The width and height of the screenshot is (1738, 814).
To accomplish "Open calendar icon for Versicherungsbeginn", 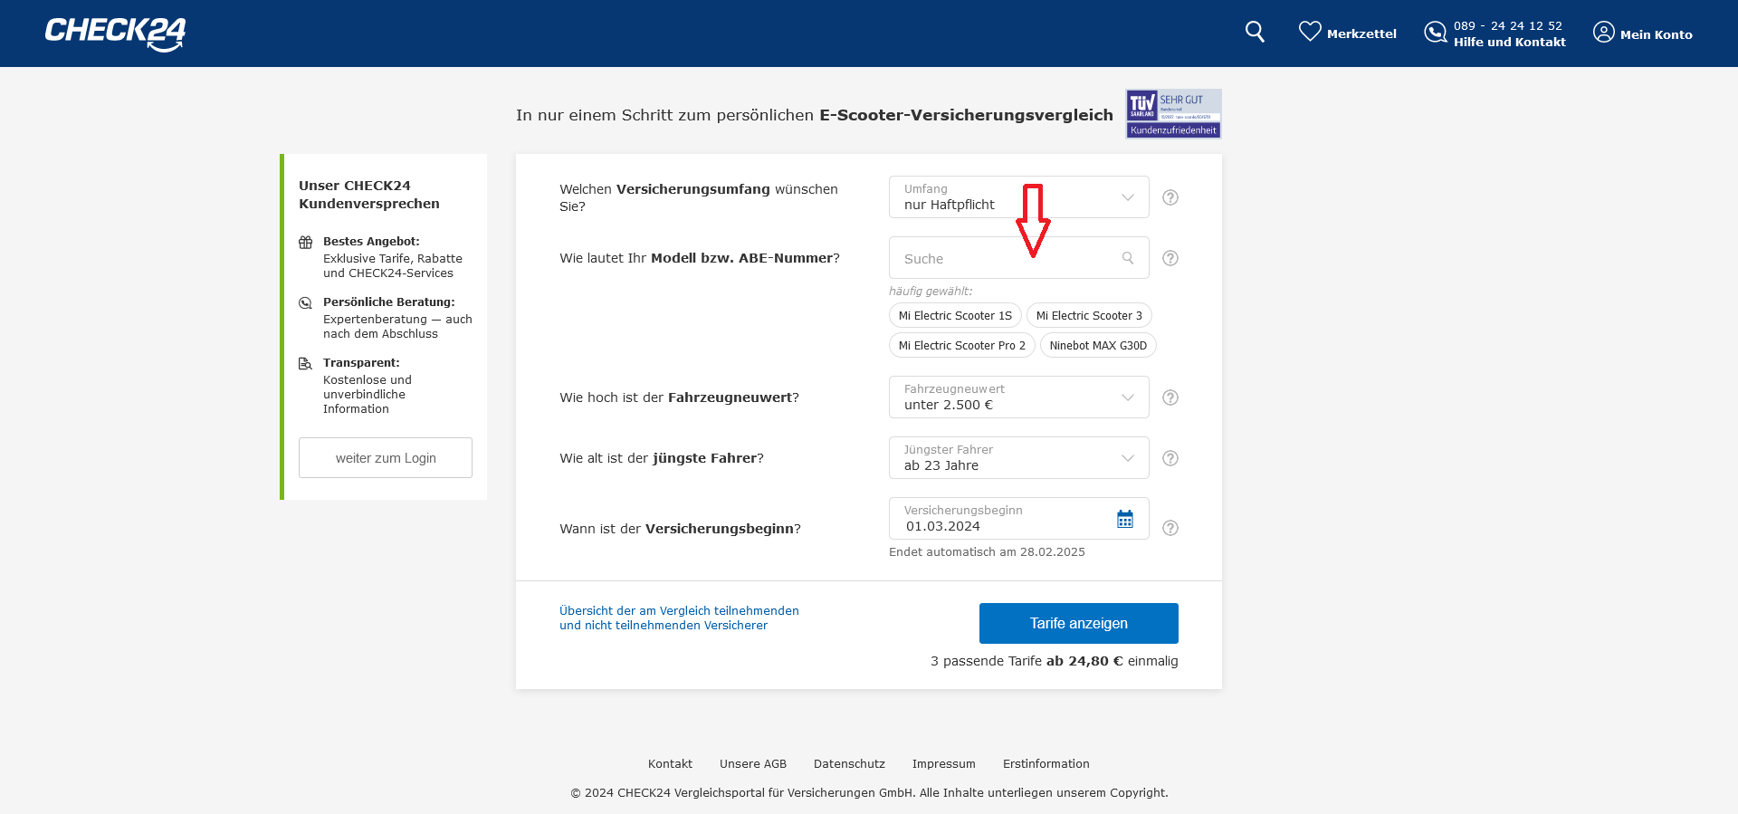I will point(1125,519).
